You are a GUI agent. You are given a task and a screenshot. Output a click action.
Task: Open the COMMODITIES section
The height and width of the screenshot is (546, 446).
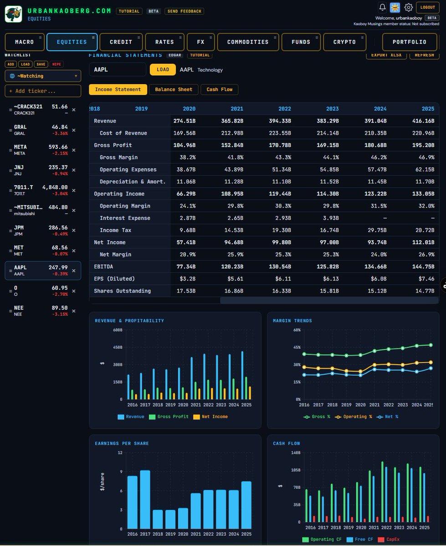click(248, 42)
